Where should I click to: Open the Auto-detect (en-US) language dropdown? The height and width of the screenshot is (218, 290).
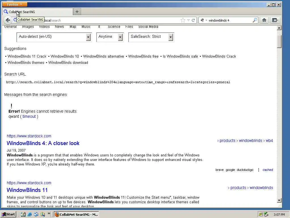pos(54,37)
